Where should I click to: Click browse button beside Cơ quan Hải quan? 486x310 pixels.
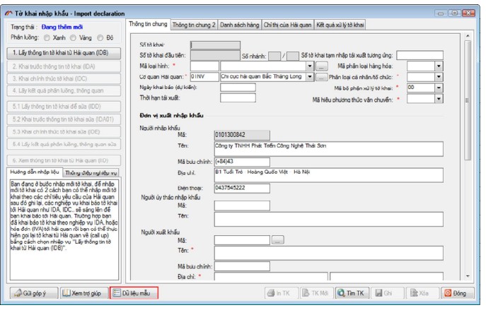coord(320,76)
